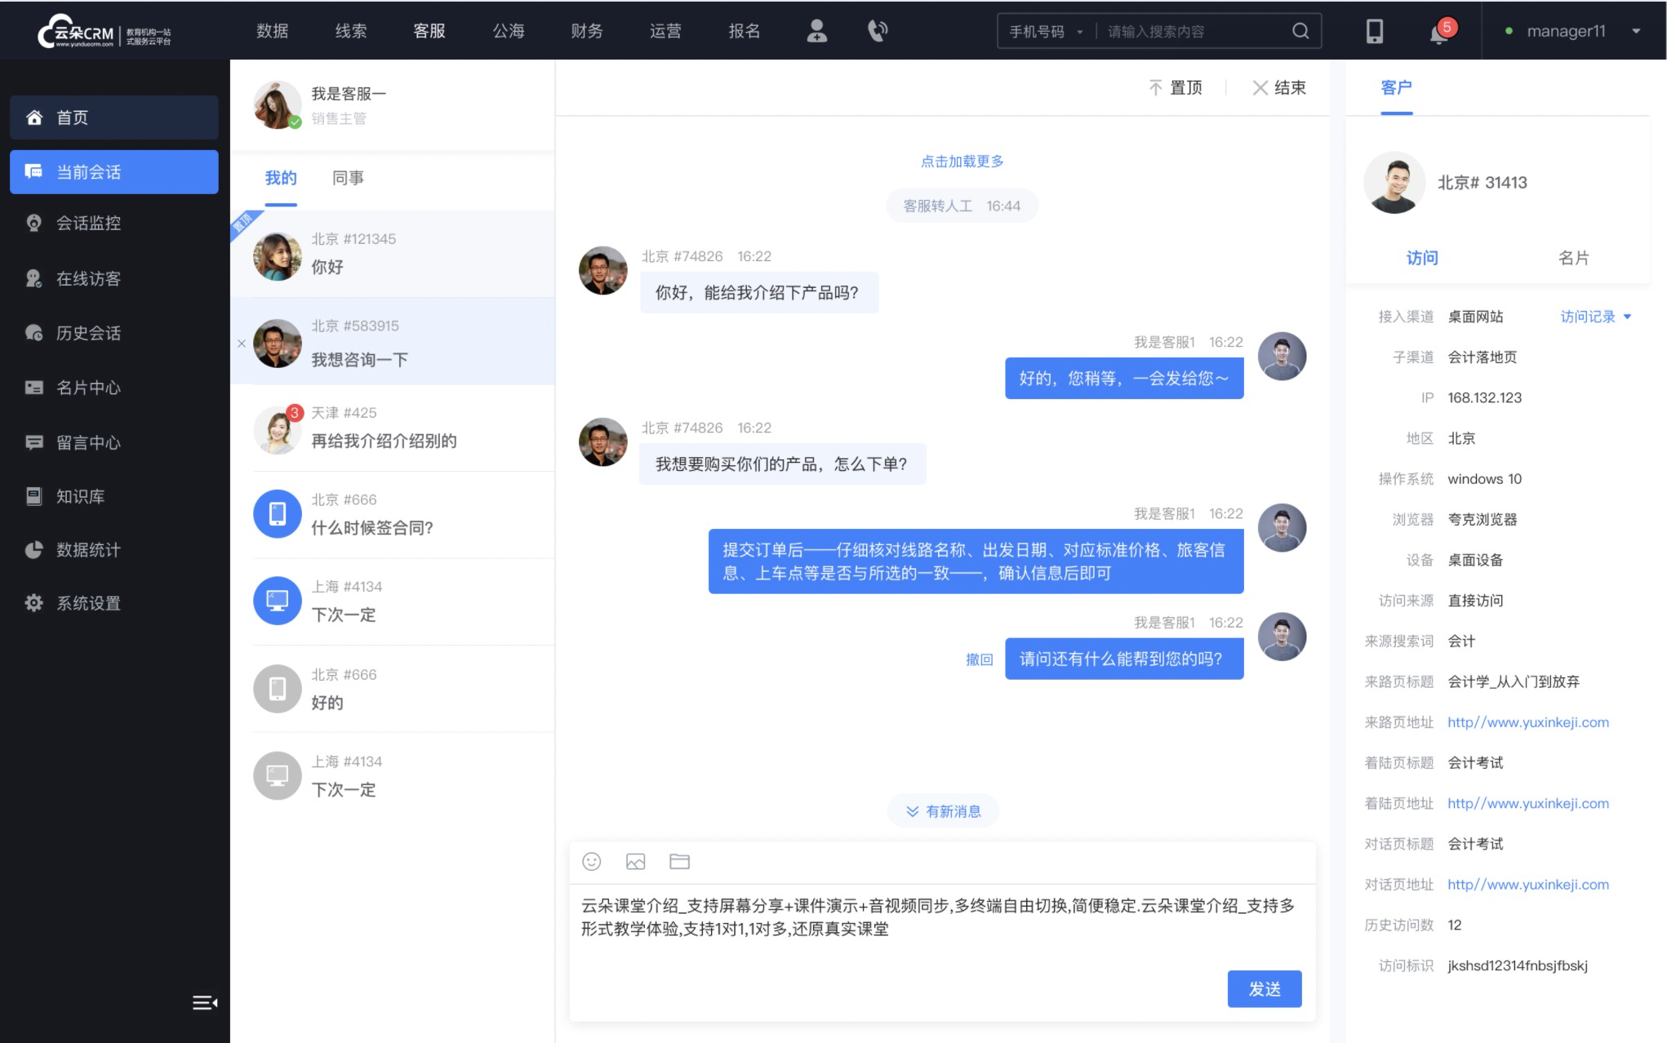1667x1043 pixels.
Task: Click 有新消息 expander to load messages
Action: click(x=946, y=811)
